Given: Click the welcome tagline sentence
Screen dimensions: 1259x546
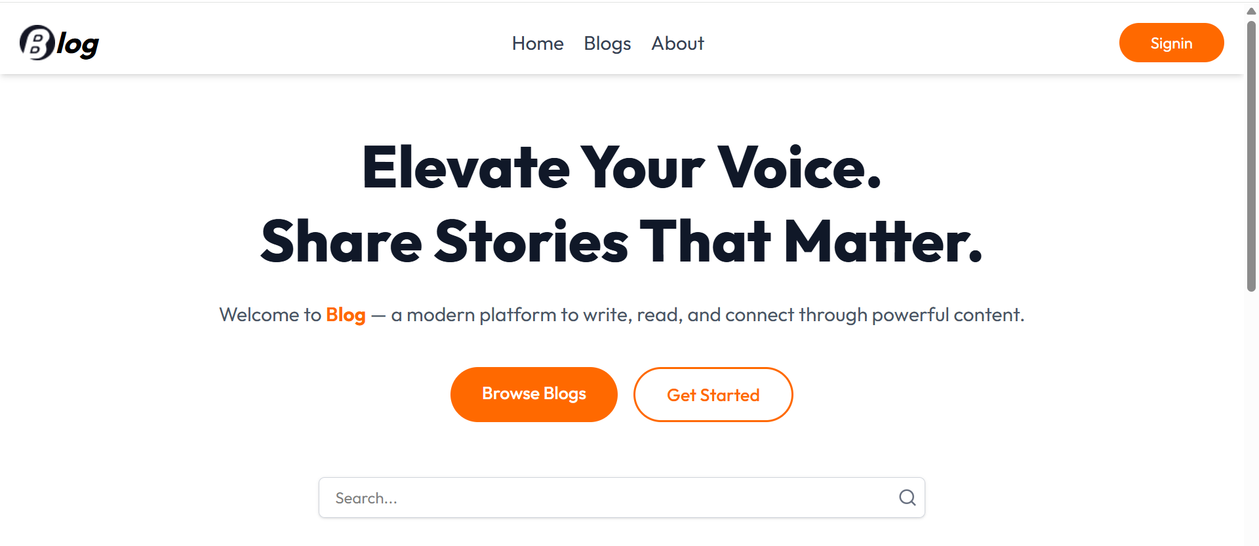Looking at the screenshot, I should click(x=622, y=315).
